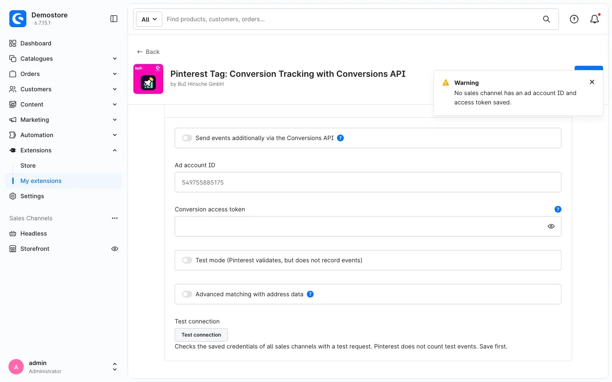Toggle Advanced matching with address data
The width and height of the screenshot is (612, 382).
187,294
